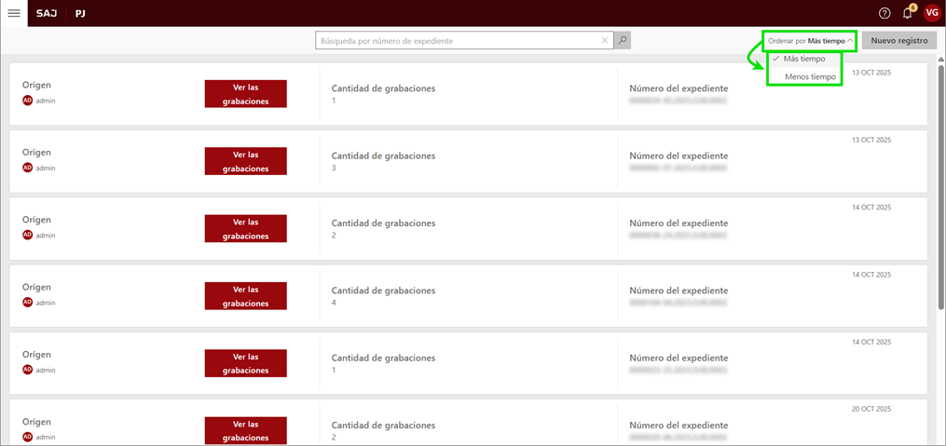Open Ver las grabaciones for record with 4 recordings
Image resolution: width=946 pixels, height=446 pixels.
coord(245,296)
